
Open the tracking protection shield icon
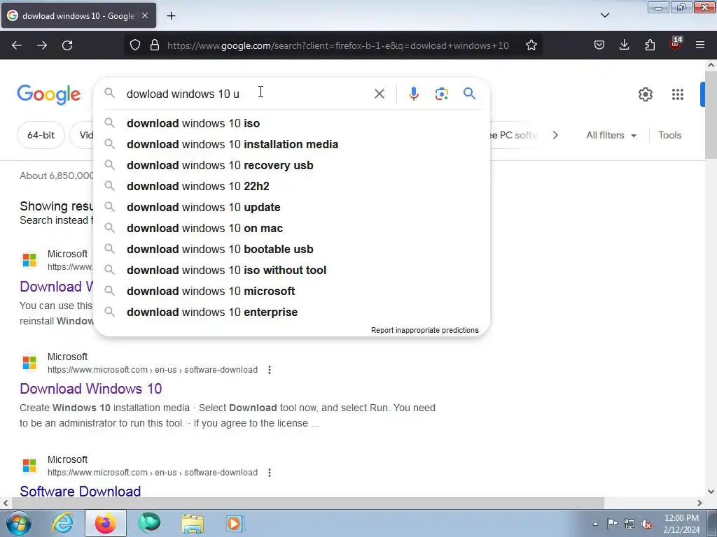point(135,45)
